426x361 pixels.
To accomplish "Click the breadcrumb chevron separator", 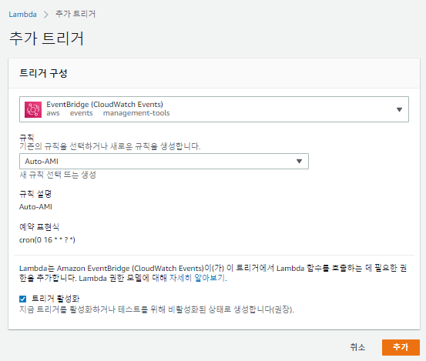I will pos(46,15).
